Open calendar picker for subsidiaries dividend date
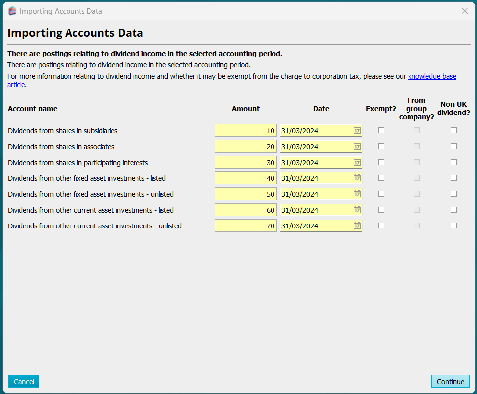This screenshot has height=394, width=477. tap(357, 131)
